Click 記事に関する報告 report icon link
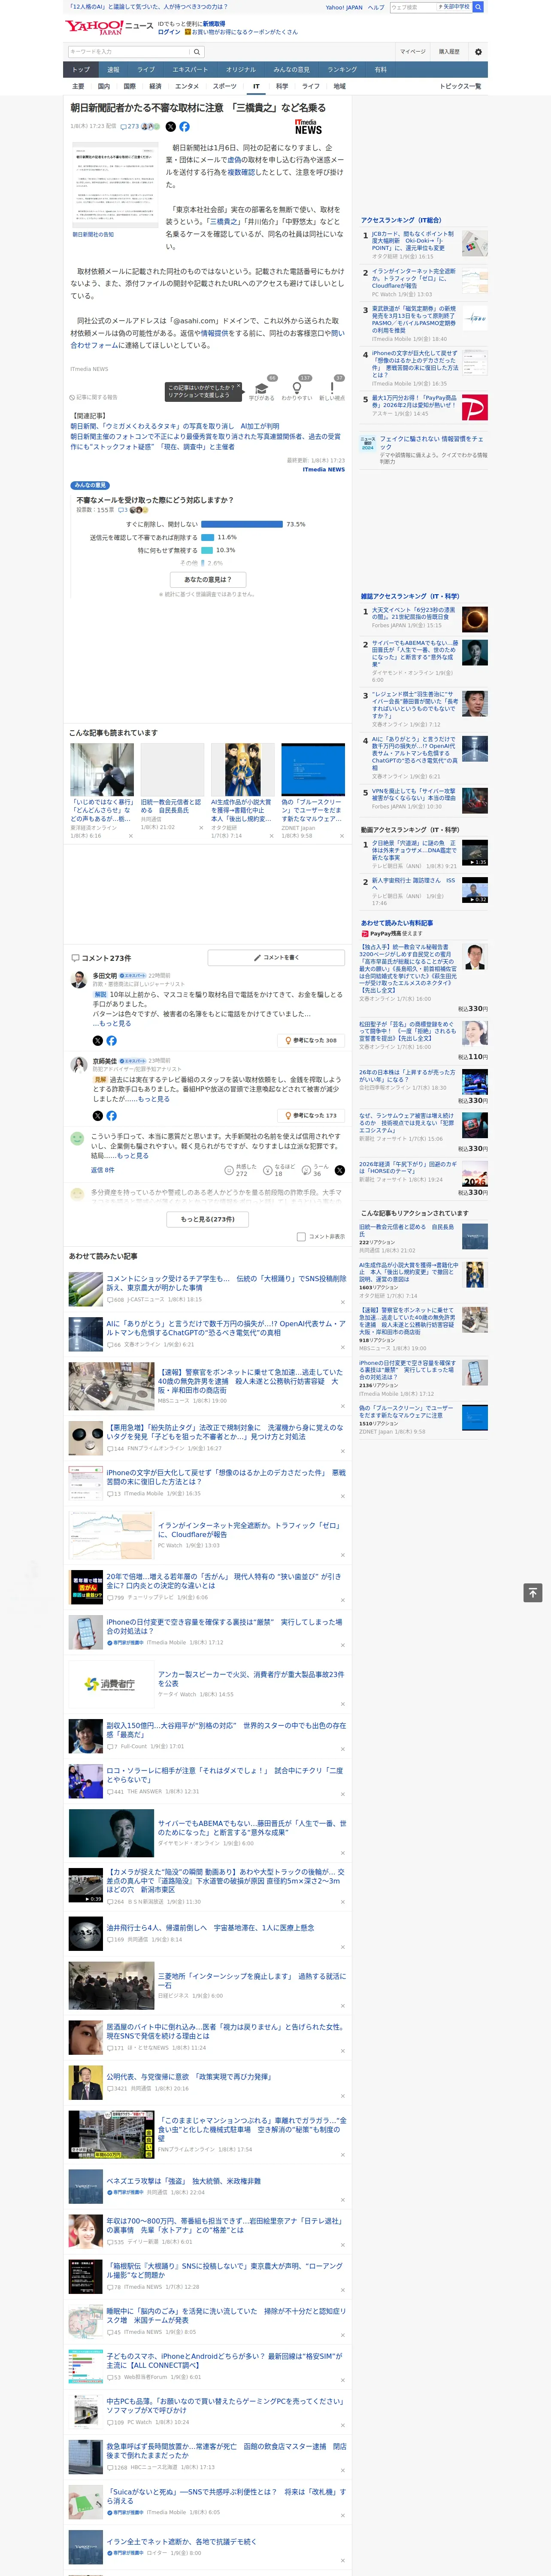The width and height of the screenshot is (551, 2576). [x=94, y=397]
